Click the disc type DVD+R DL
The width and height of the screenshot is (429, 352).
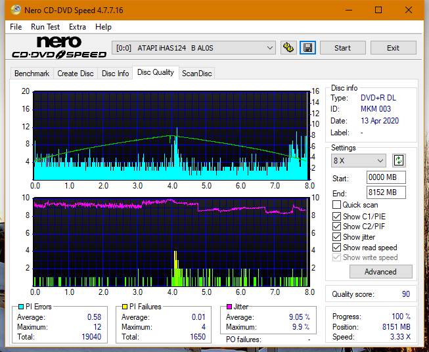(378, 98)
